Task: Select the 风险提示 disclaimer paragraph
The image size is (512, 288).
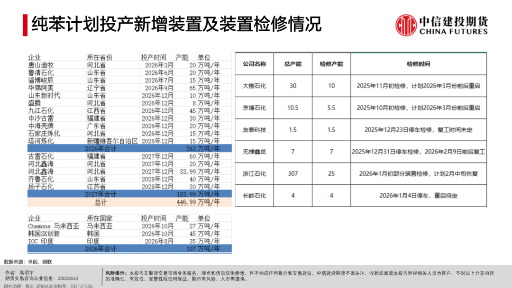Action: point(300,276)
